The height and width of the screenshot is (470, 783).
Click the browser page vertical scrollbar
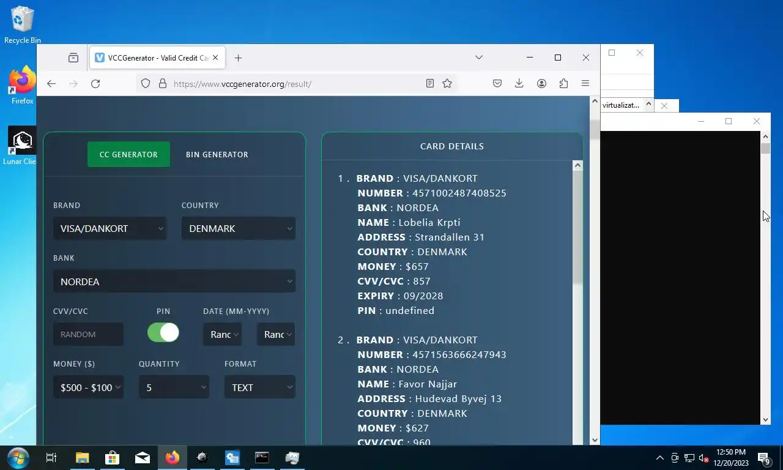pos(595,129)
